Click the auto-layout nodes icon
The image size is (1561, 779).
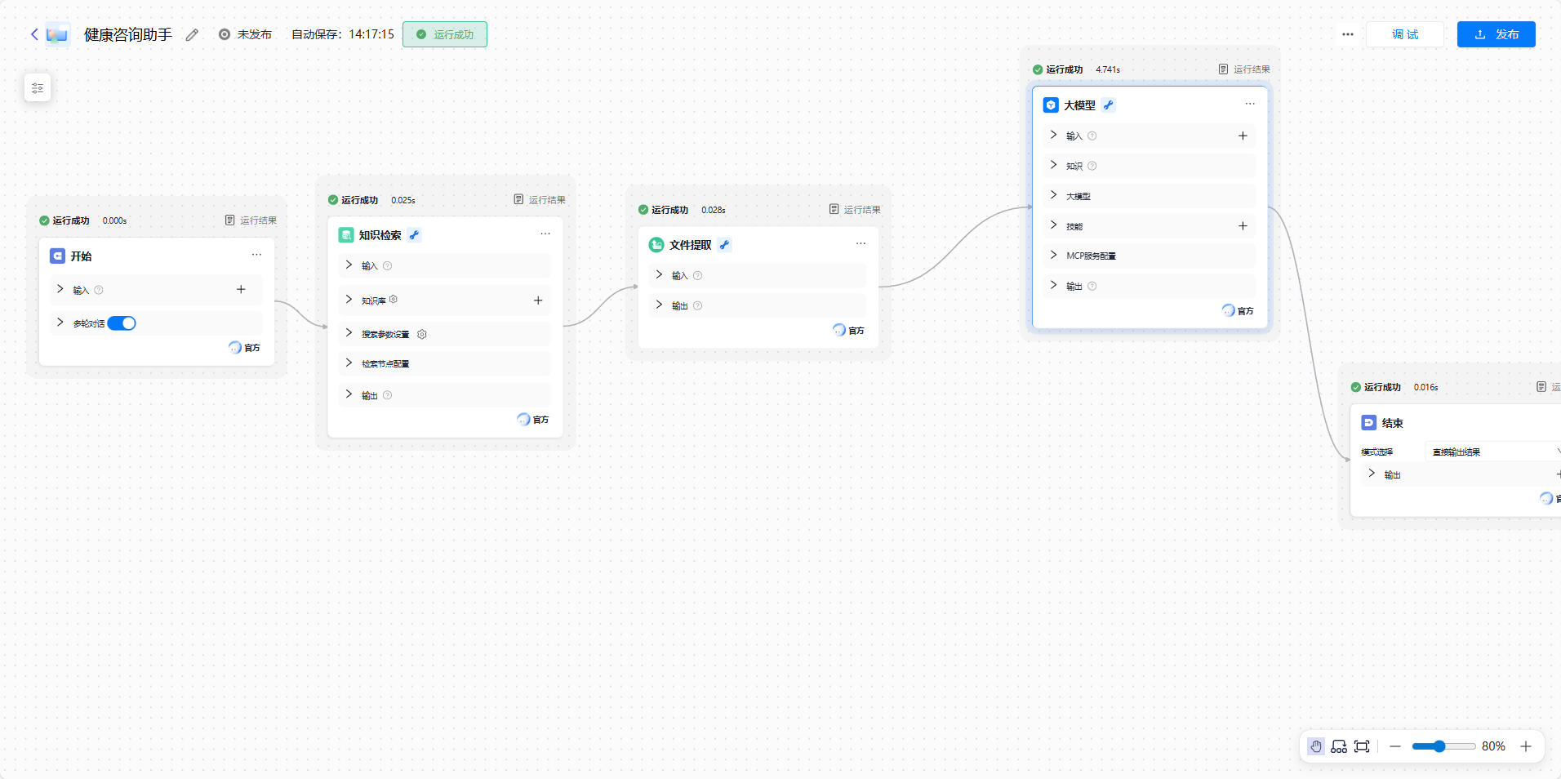1339,746
